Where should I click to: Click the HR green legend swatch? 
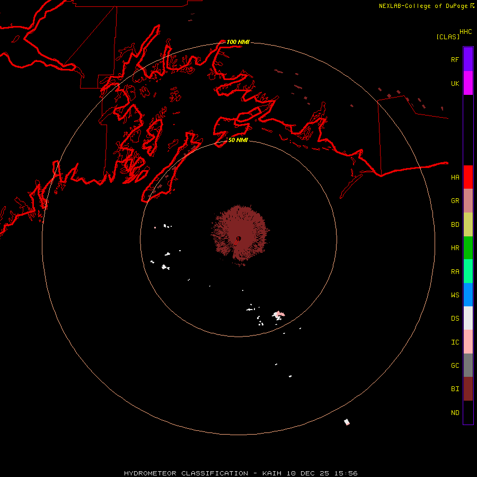point(468,248)
